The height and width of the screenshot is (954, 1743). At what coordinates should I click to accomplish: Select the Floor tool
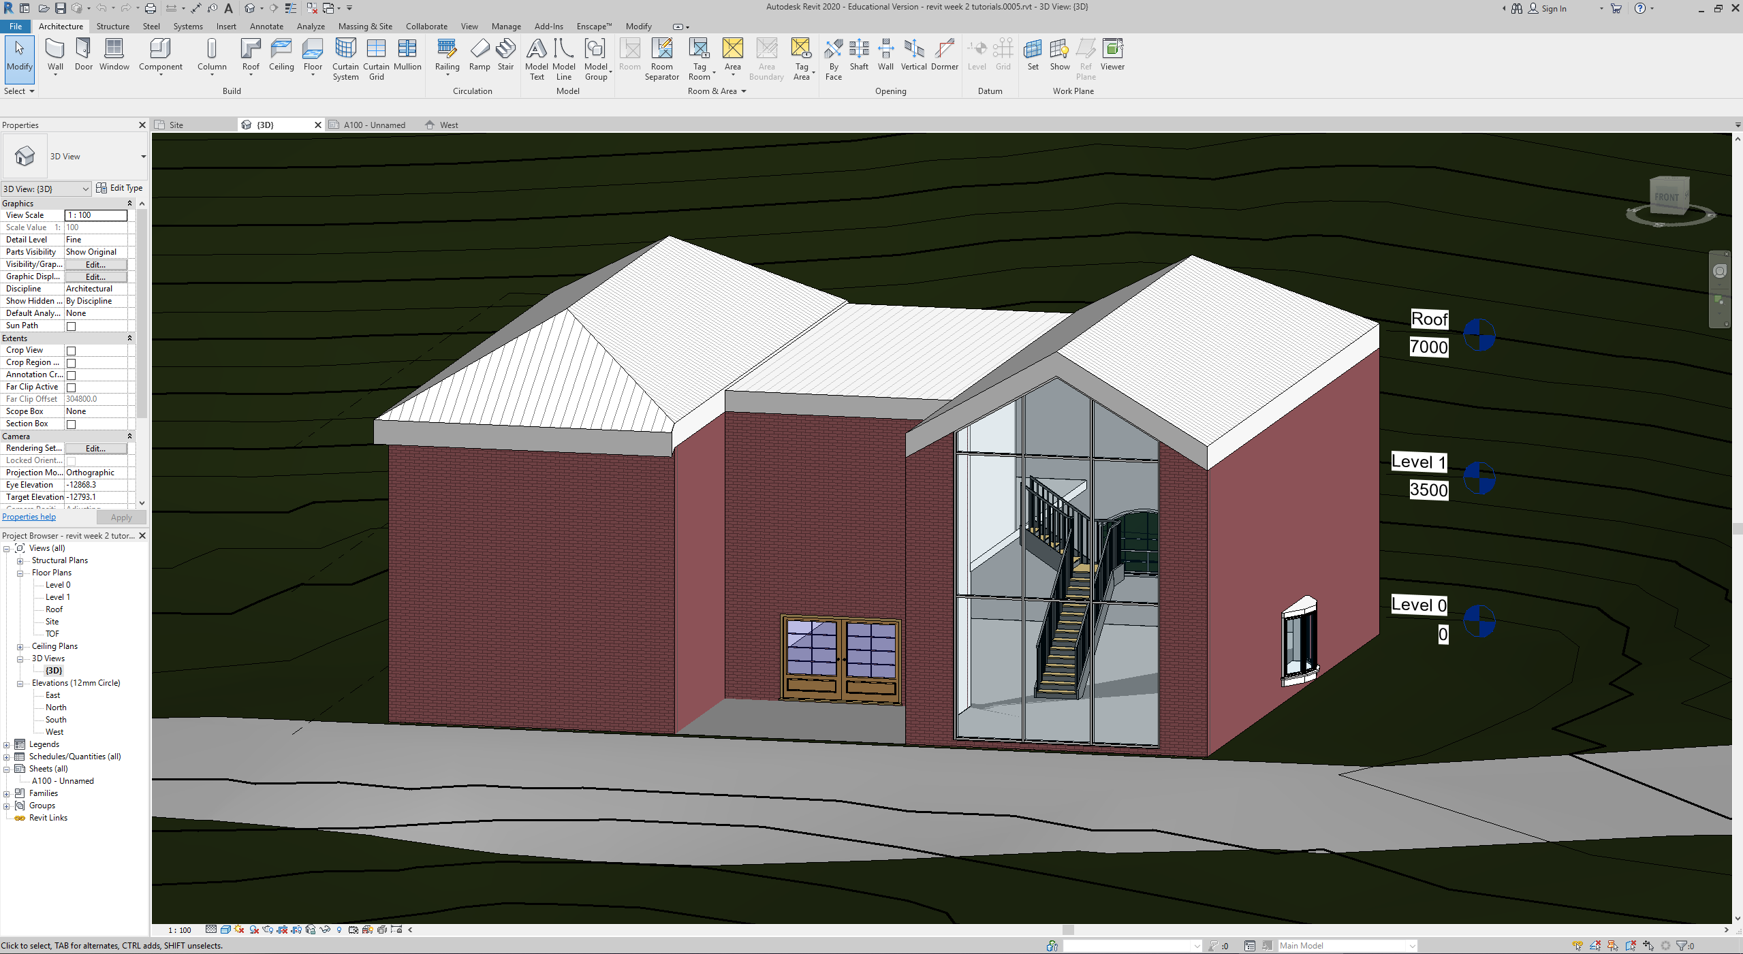pyautogui.click(x=313, y=54)
